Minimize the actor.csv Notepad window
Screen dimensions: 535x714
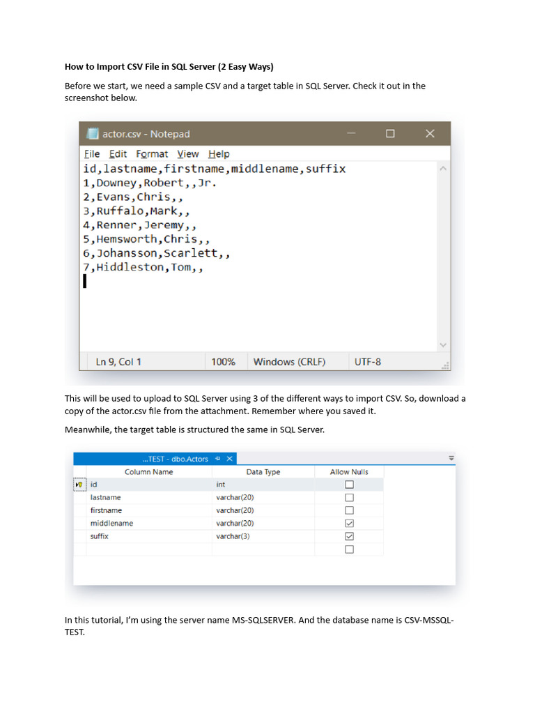pos(351,134)
